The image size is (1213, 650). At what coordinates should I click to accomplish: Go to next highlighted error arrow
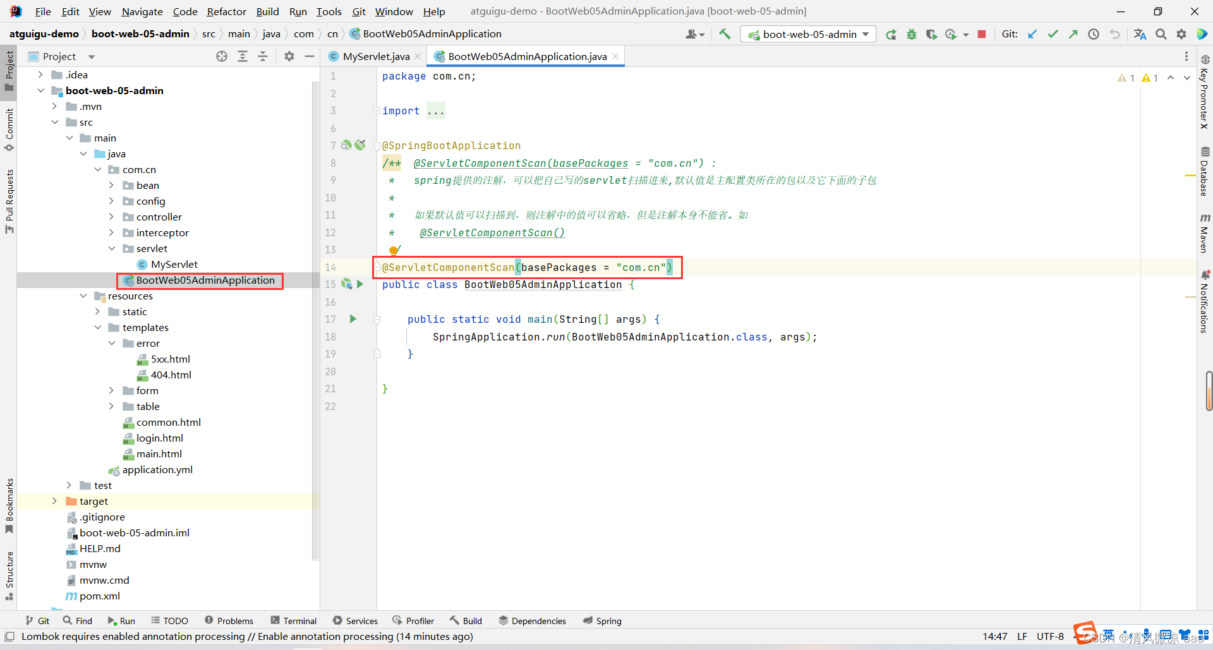pyautogui.click(x=1187, y=78)
